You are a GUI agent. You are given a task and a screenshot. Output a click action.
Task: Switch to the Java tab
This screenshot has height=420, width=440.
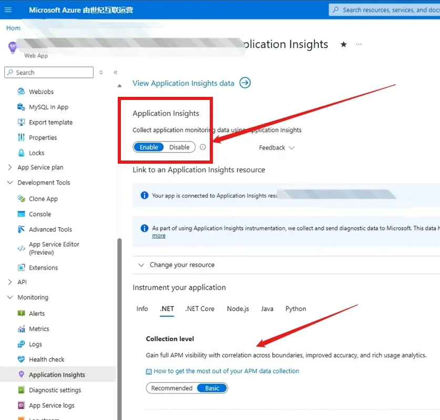pyautogui.click(x=267, y=309)
